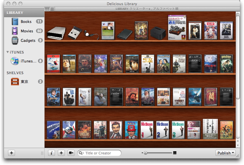Select Mr. Bean volume 3 cover

tap(178, 130)
